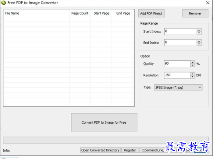Screen dimensions: 213x159
Task: Click the Page Count column header
Action: coord(80,13)
